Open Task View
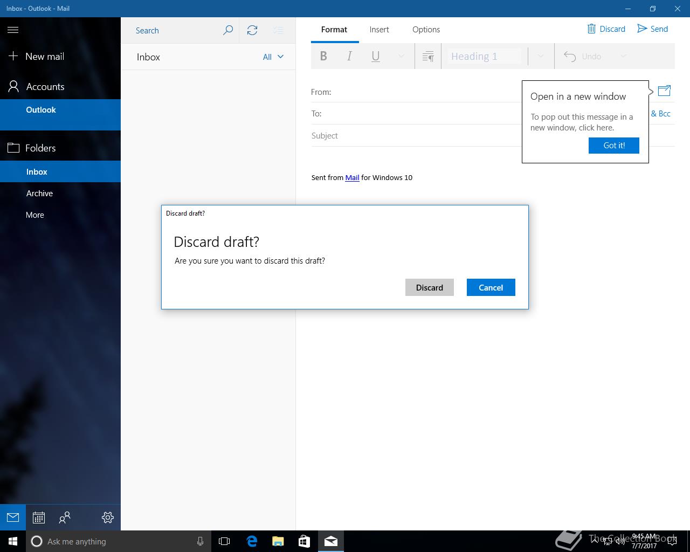 coord(224,541)
